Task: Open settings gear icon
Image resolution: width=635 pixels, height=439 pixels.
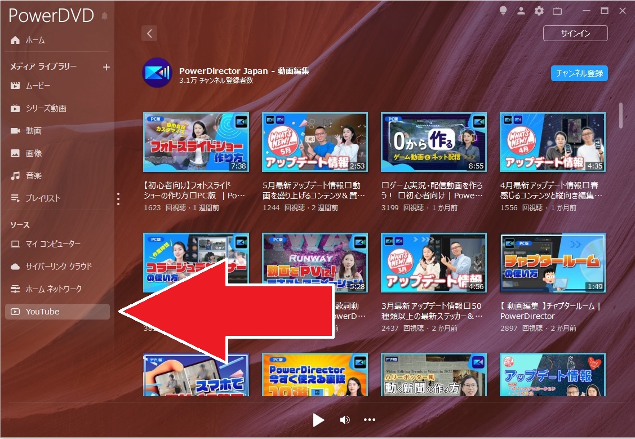Action: pyautogui.click(x=539, y=11)
